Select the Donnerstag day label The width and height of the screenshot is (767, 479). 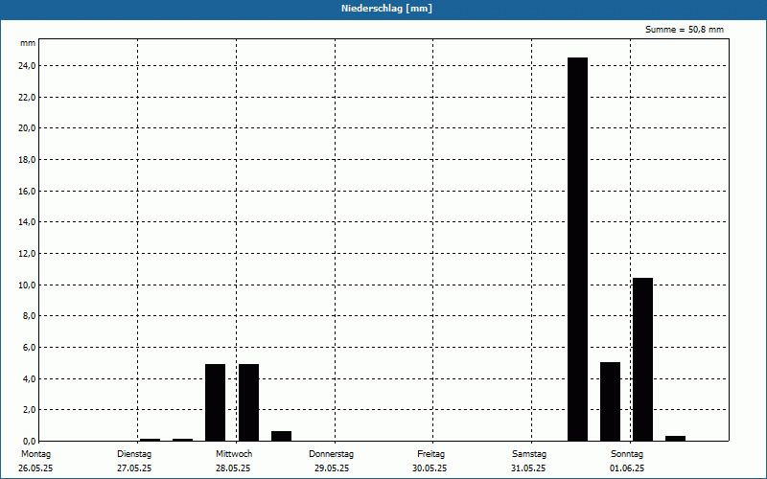pos(331,454)
